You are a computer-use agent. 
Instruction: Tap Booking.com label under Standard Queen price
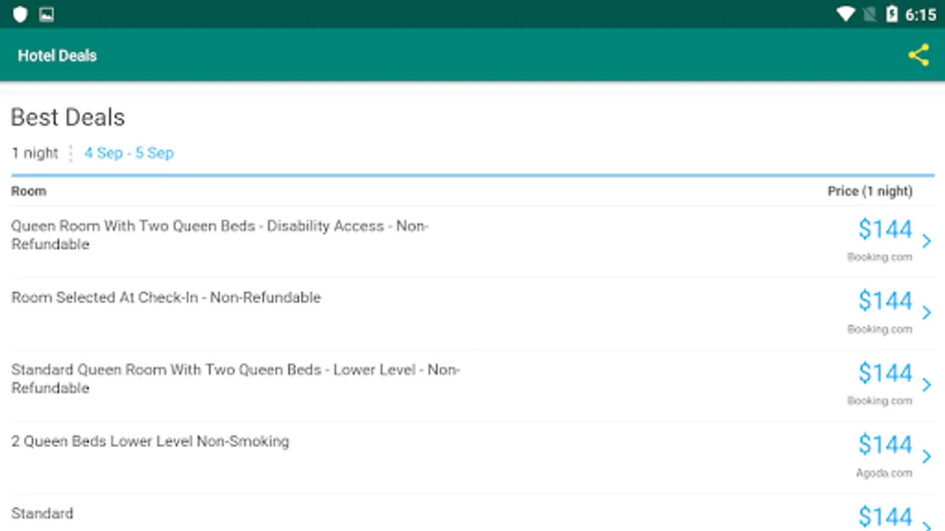point(879,401)
